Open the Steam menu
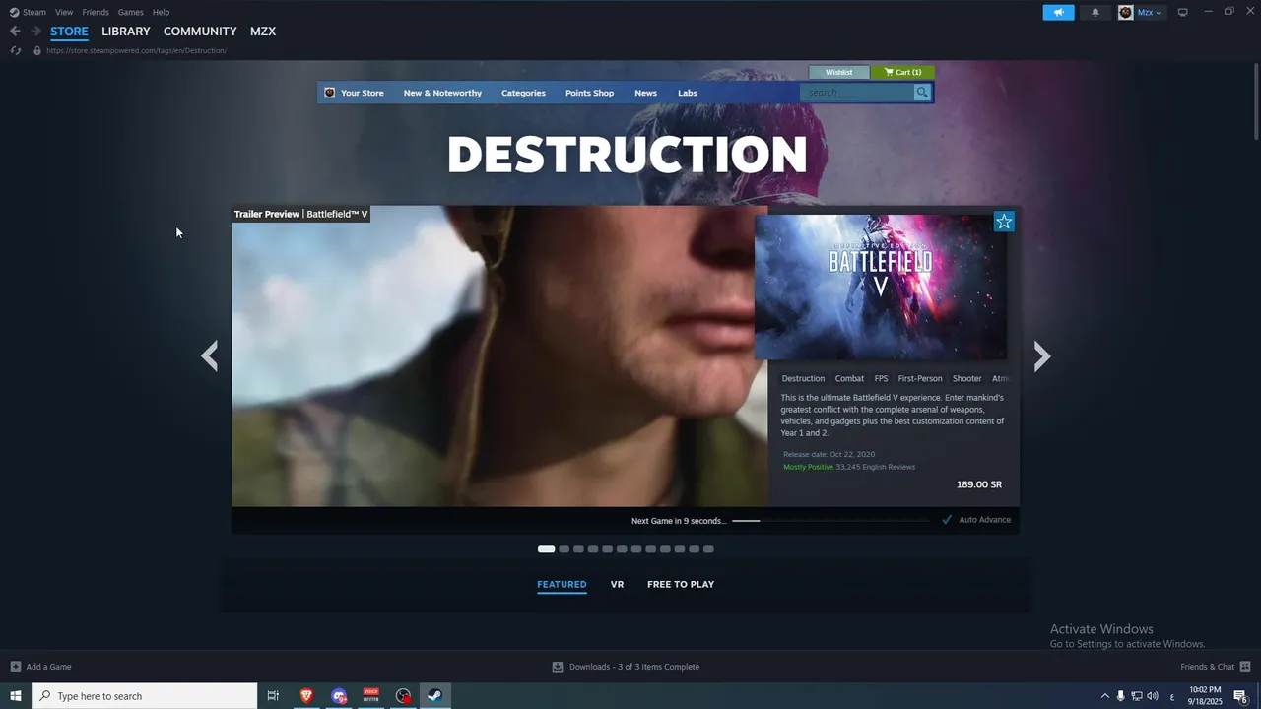 (x=34, y=13)
